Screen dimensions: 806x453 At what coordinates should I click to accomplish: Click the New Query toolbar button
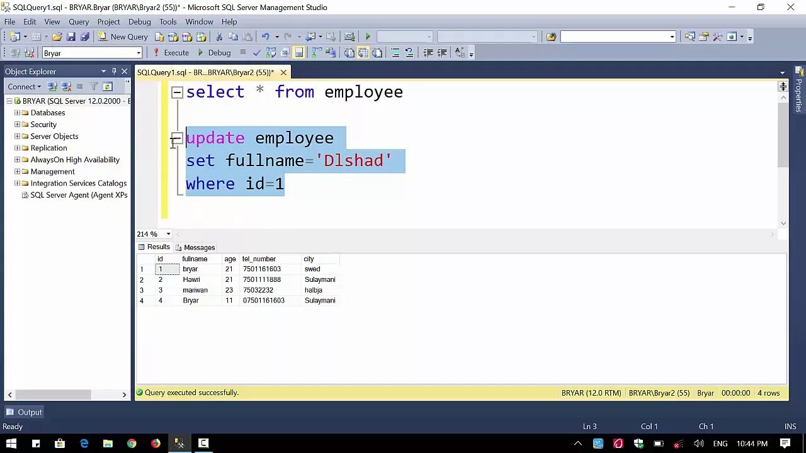tap(123, 36)
